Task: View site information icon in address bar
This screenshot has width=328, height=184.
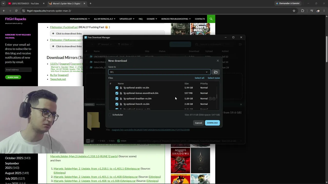Action: (x=24, y=11)
